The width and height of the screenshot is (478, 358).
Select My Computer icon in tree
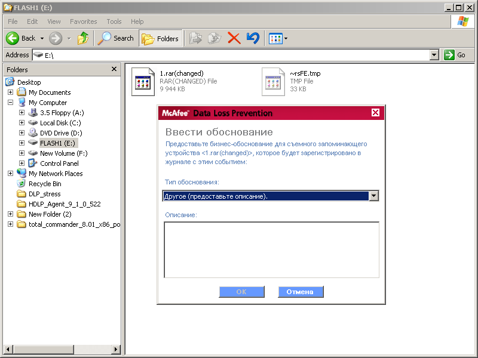[22, 102]
